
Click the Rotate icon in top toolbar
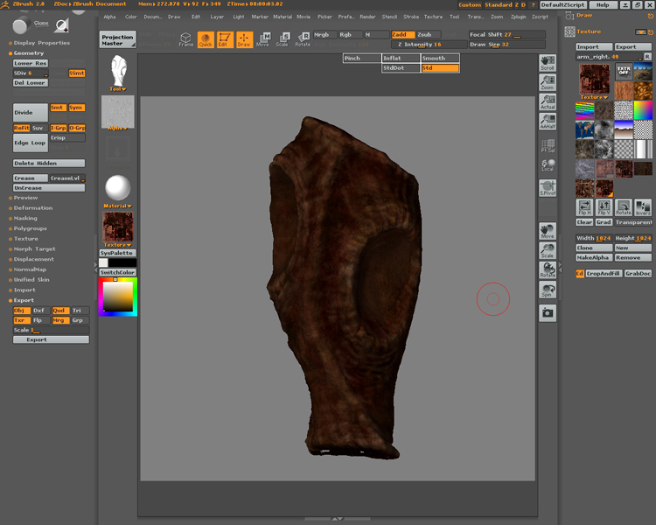tap(303, 38)
